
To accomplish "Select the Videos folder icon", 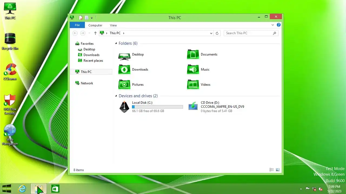I will pyautogui.click(x=193, y=85).
